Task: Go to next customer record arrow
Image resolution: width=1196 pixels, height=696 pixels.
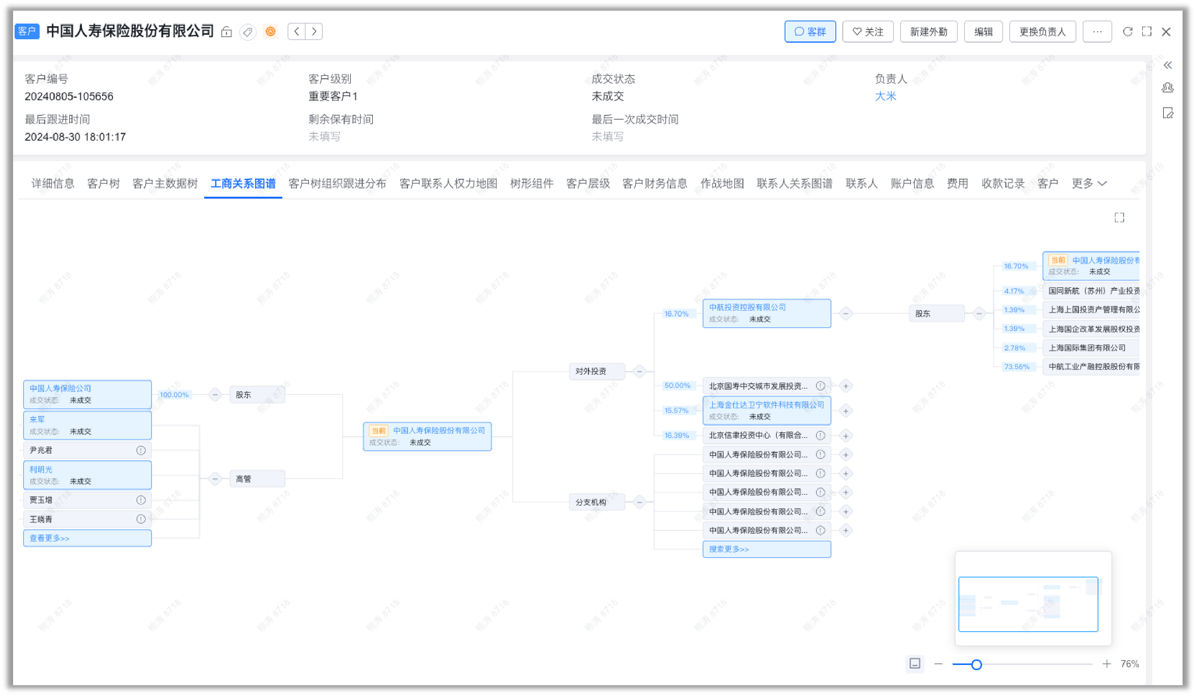Action: click(x=314, y=32)
